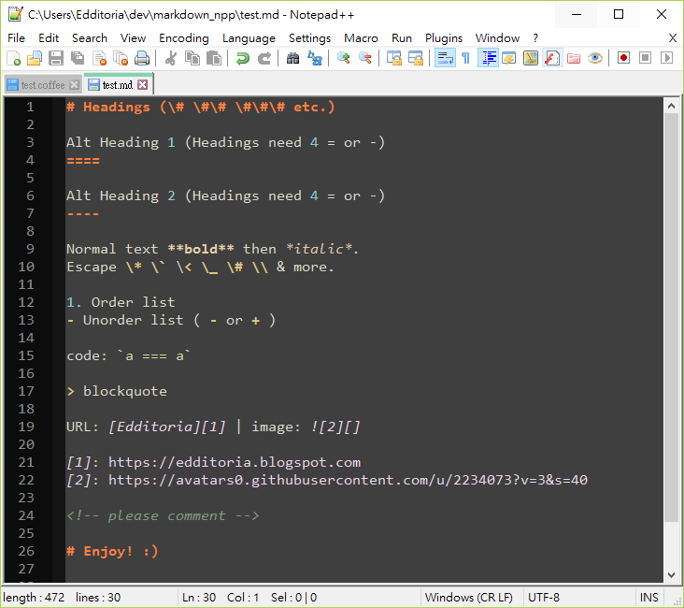Toggle monitoring eye icon in toolbar
Image resolution: width=684 pixels, height=608 pixels.
tap(595, 58)
